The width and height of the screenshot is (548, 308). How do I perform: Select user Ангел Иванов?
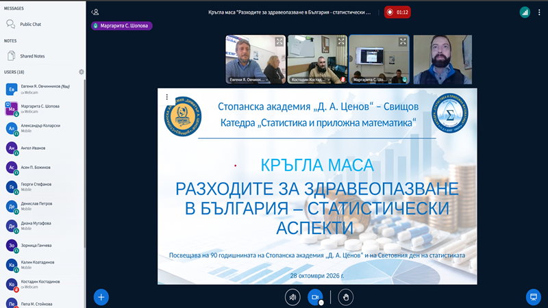pos(42,148)
